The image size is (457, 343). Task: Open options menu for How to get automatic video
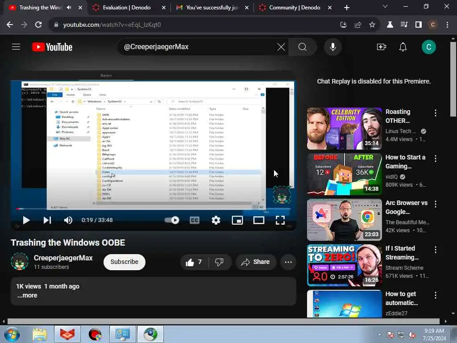pos(436,295)
